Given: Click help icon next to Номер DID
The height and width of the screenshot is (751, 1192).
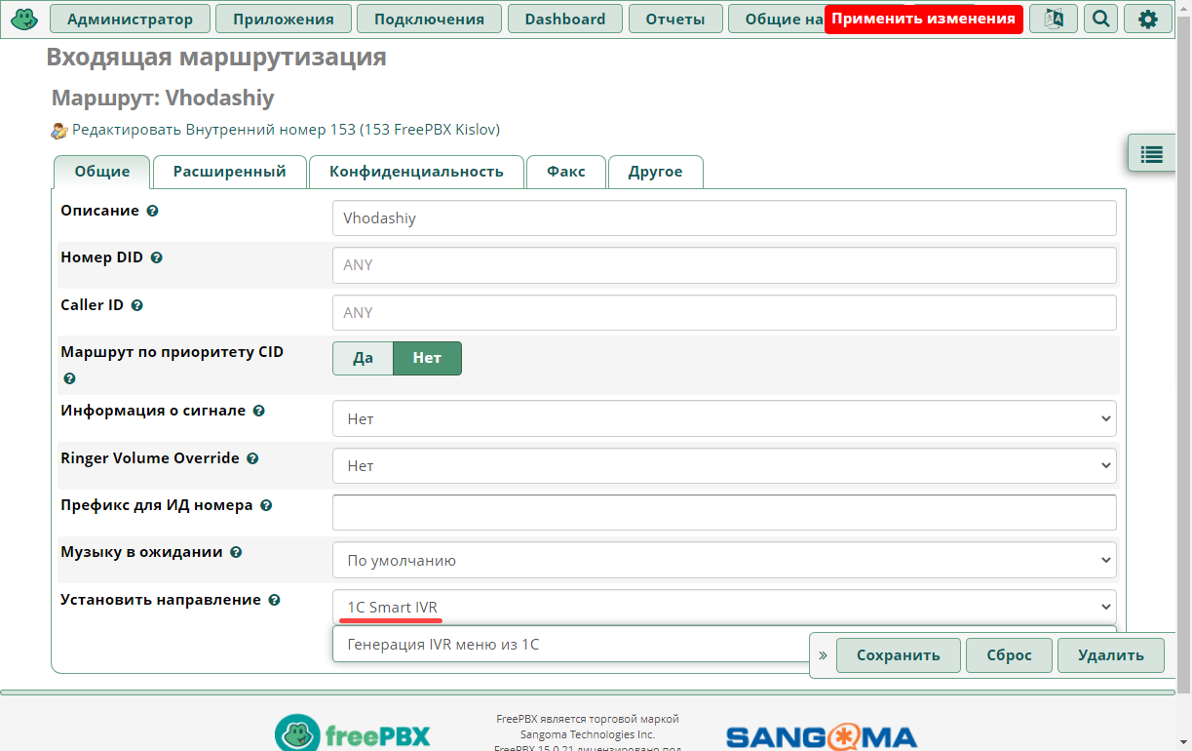Looking at the screenshot, I should (156, 258).
